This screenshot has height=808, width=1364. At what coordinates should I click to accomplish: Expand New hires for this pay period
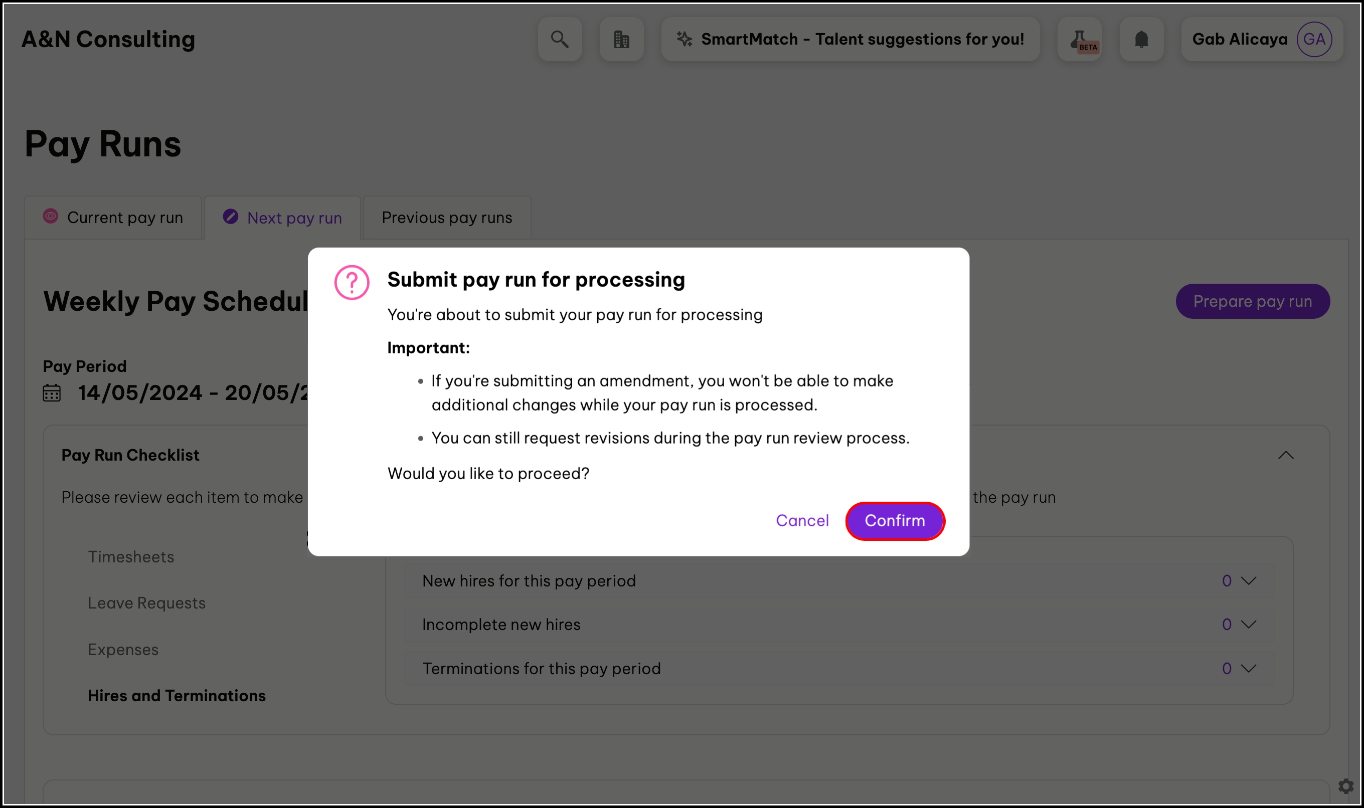pyautogui.click(x=1248, y=581)
